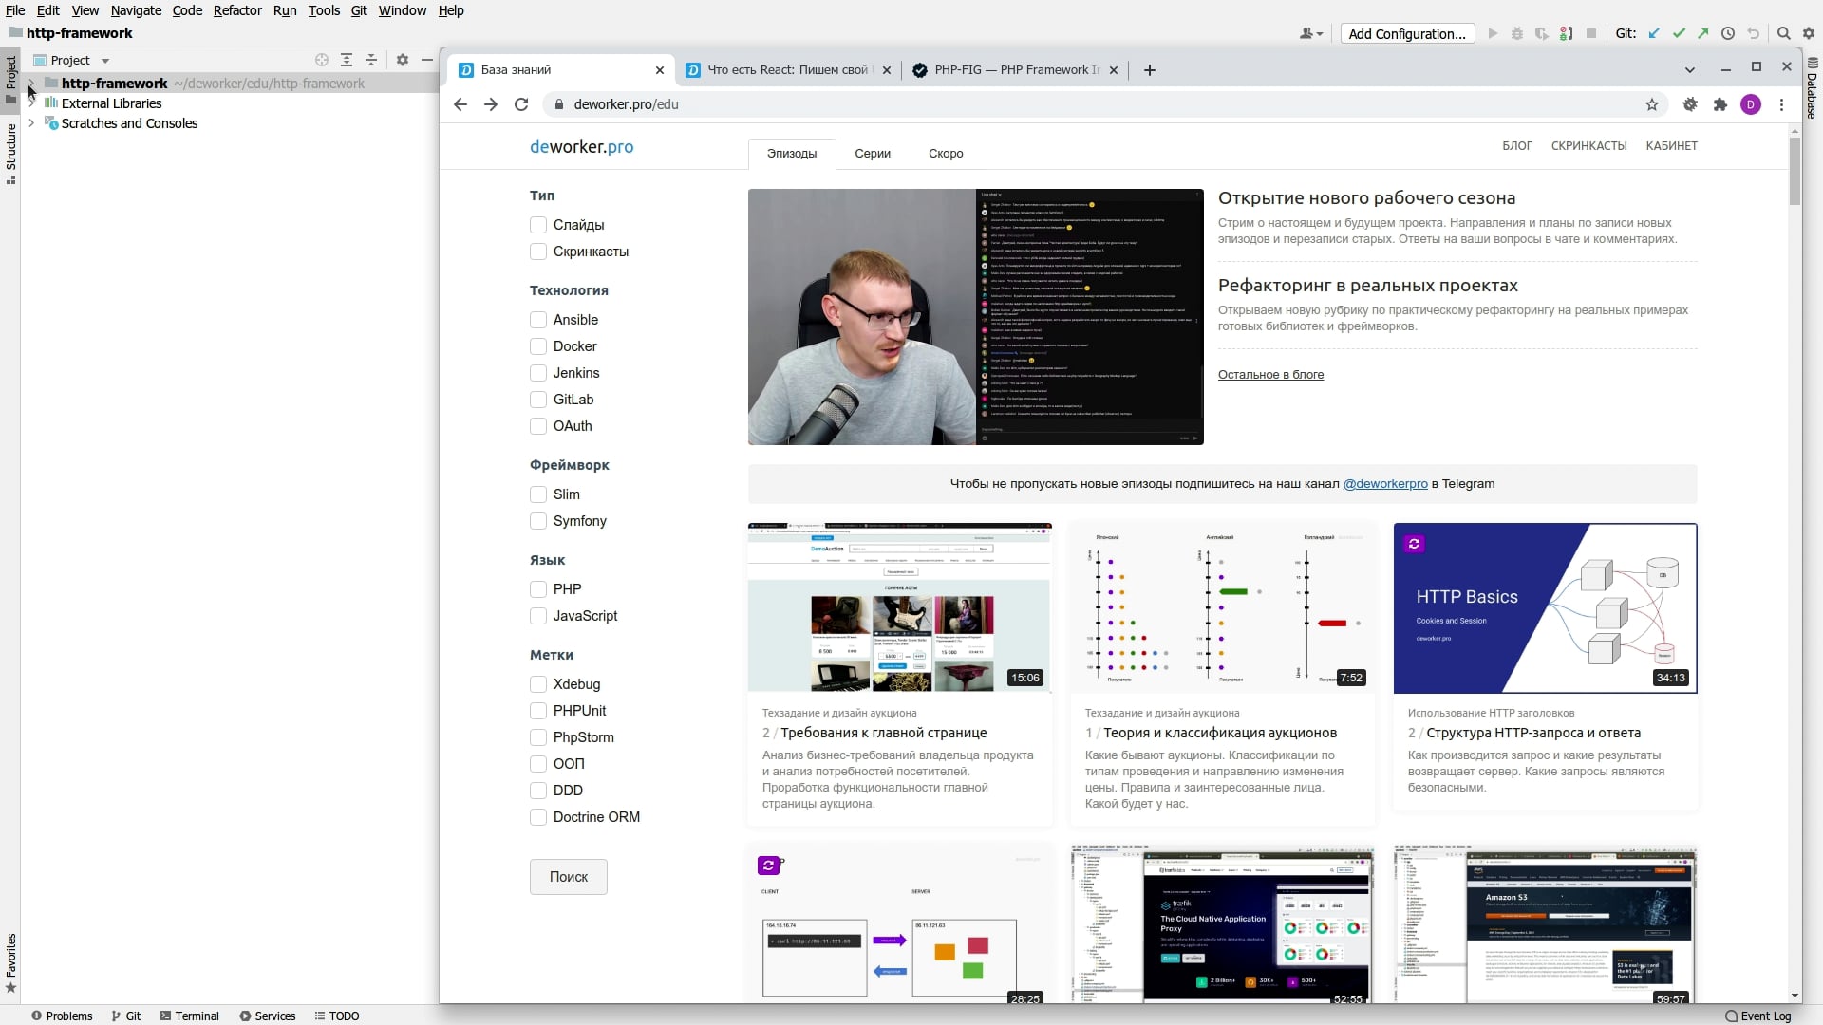Bookmark page with star icon
The image size is (1823, 1025).
[1652, 104]
